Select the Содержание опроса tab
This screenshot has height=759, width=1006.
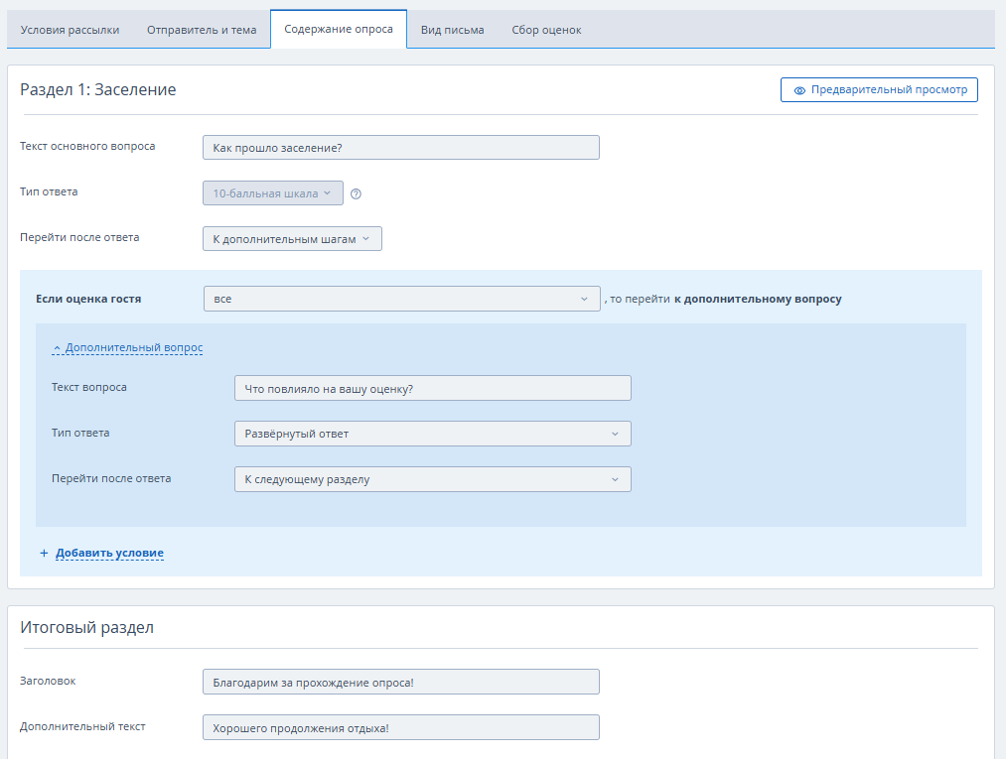339,29
